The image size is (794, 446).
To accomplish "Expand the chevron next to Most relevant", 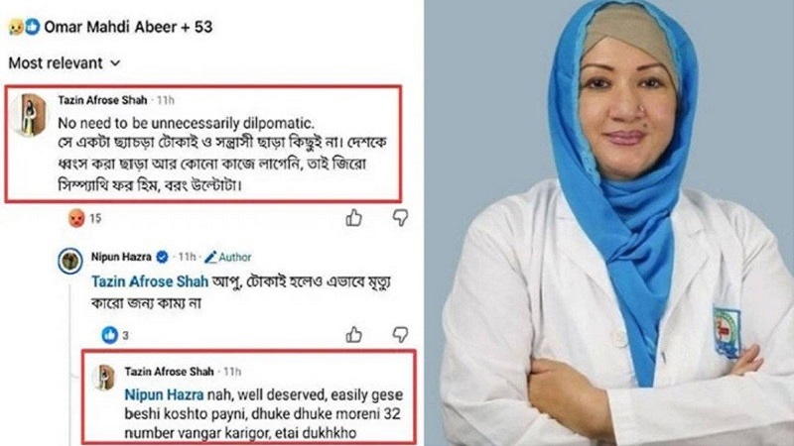I will (115, 63).
